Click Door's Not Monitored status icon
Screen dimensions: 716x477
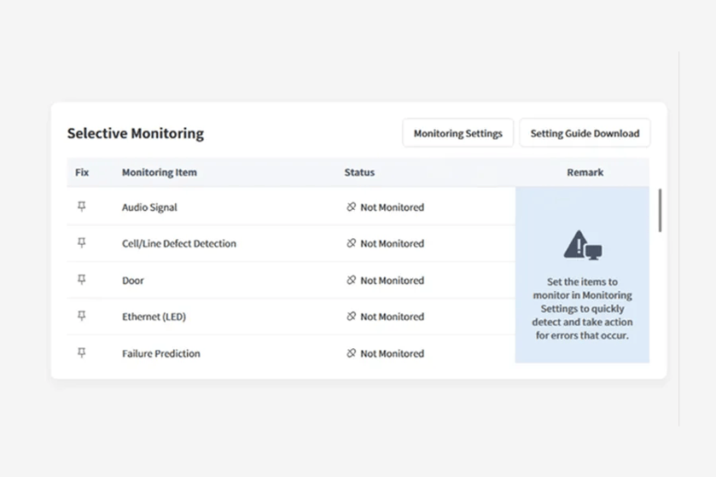coord(351,280)
